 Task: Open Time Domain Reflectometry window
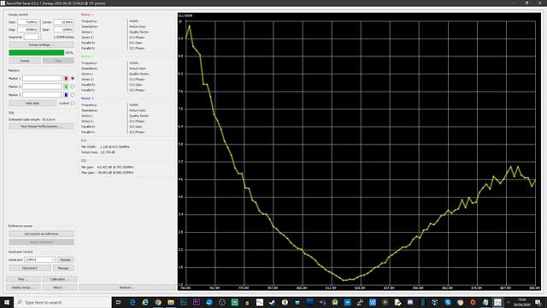41,127
